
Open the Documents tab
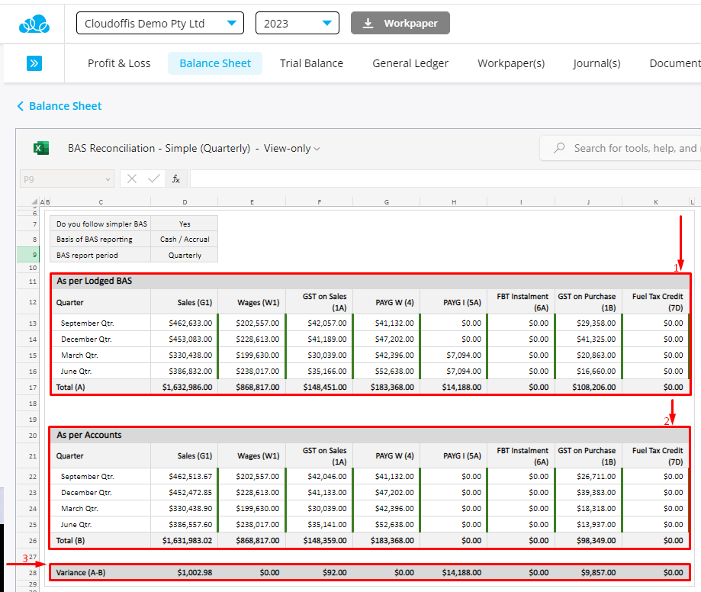click(x=674, y=63)
